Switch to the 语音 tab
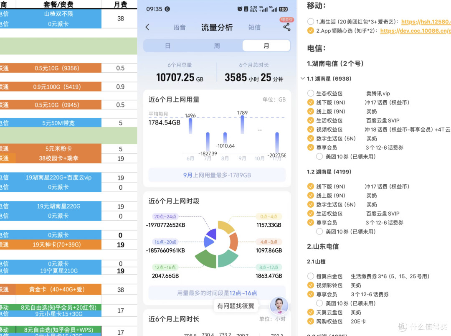This screenshot has width=451, height=336. [180, 28]
